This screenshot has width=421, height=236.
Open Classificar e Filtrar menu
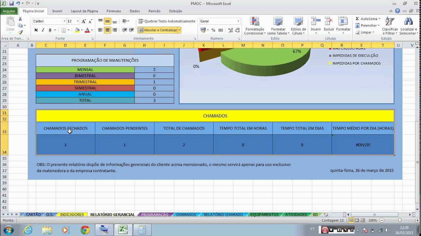[390, 26]
